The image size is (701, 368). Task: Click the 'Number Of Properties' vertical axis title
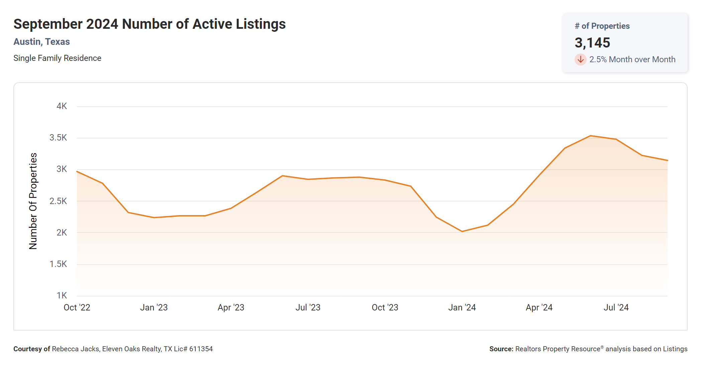point(33,201)
